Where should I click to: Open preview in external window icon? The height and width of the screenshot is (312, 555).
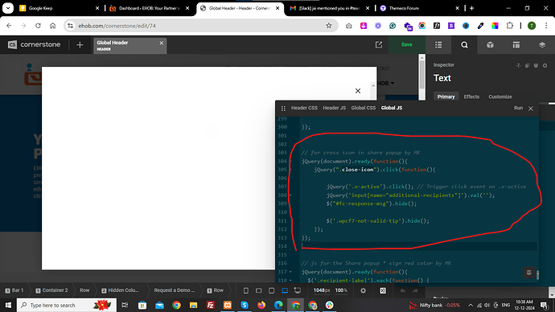click(379, 44)
